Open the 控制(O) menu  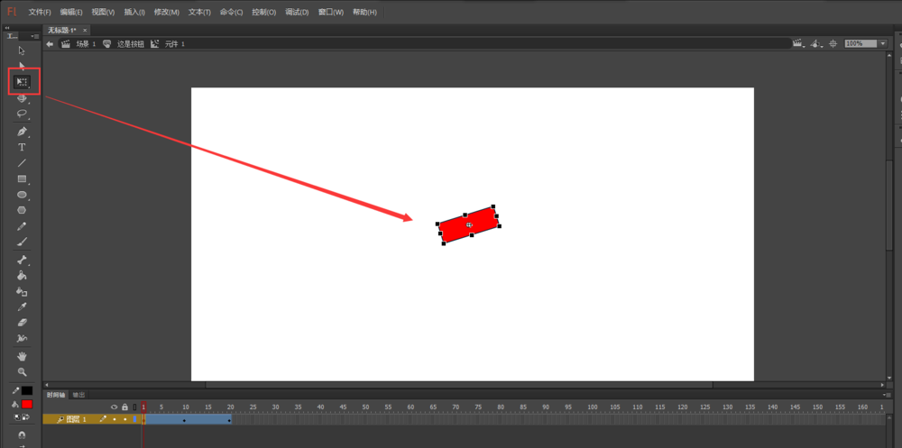coord(264,12)
